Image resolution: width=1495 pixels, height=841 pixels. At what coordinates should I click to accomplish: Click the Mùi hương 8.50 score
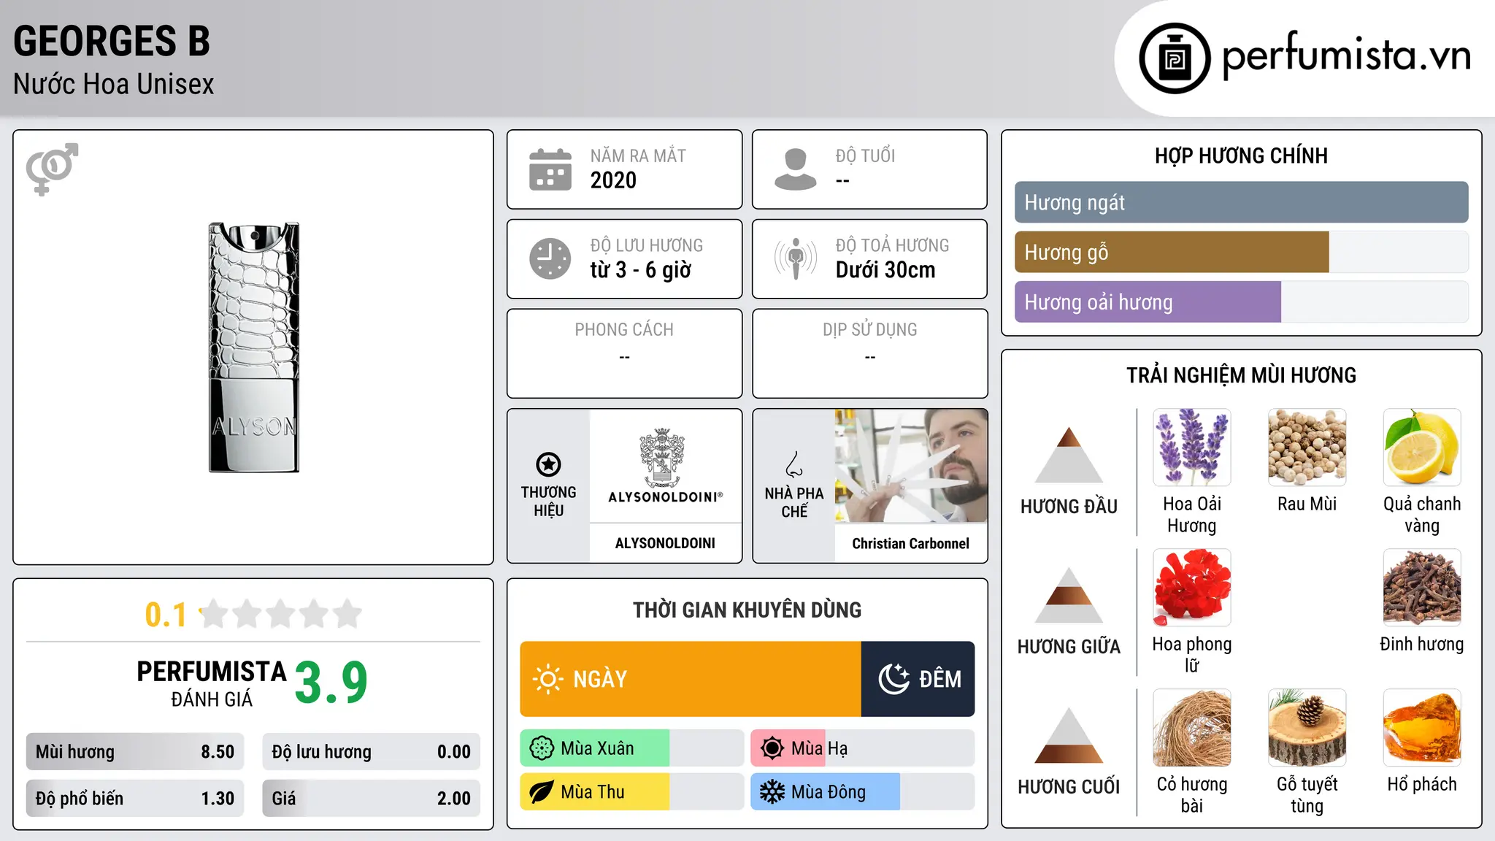(135, 752)
